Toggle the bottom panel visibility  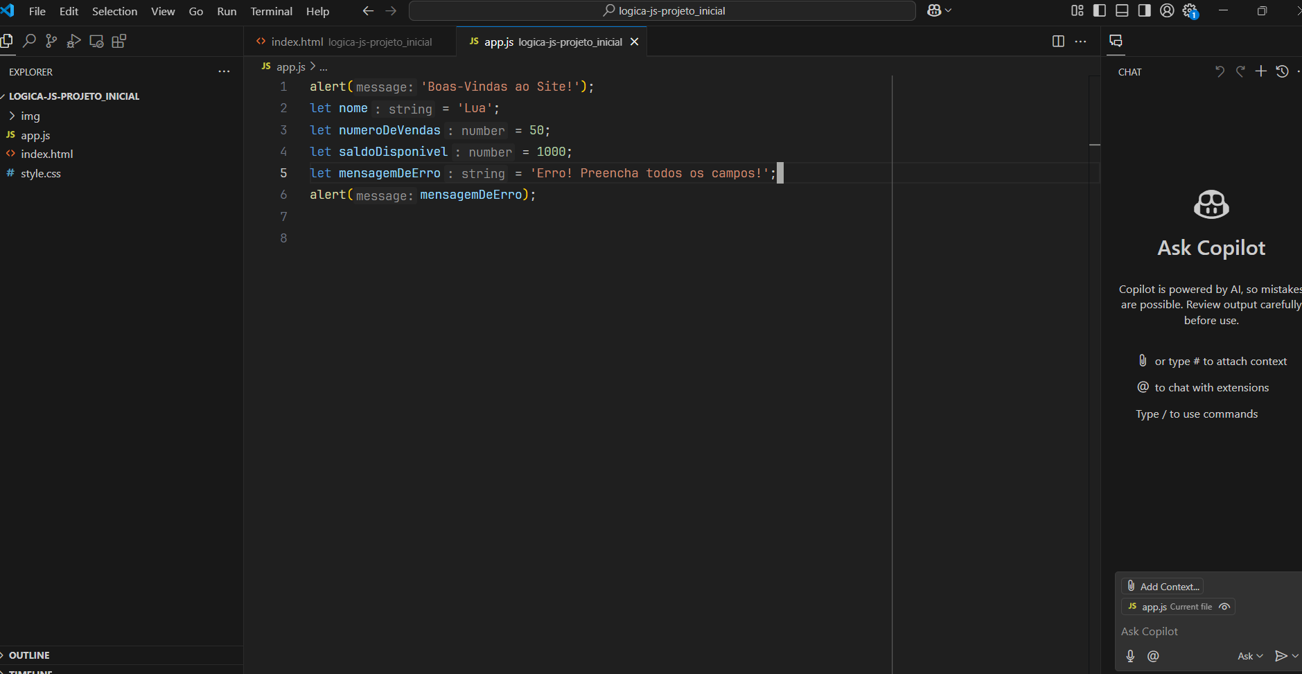pyautogui.click(x=1122, y=10)
